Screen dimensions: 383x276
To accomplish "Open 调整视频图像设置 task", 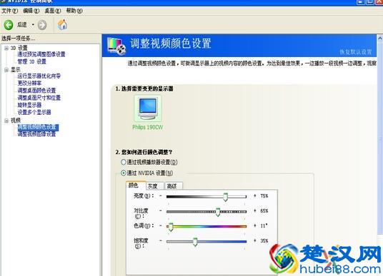I will (36, 134).
